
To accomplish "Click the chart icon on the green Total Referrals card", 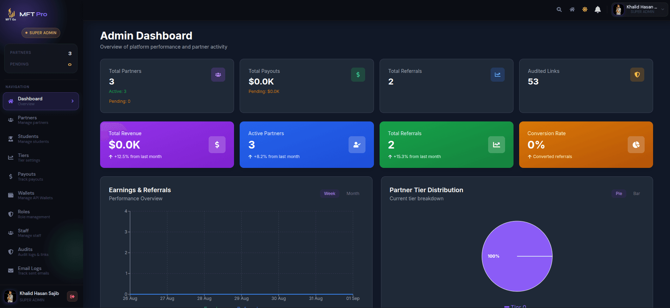I will pyautogui.click(x=497, y=145).
